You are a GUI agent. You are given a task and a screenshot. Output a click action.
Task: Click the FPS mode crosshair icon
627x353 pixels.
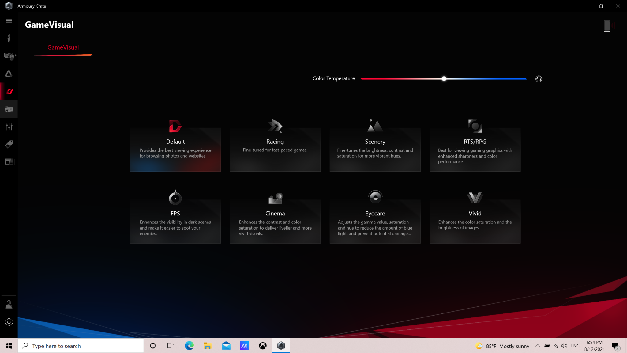point(175,197)
